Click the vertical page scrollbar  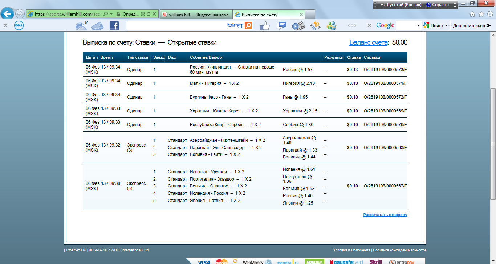tap(493, 145)
